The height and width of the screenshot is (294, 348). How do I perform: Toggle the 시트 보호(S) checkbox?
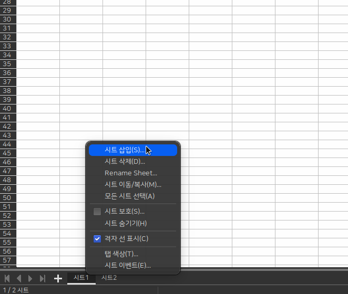(x=97, y=212)
